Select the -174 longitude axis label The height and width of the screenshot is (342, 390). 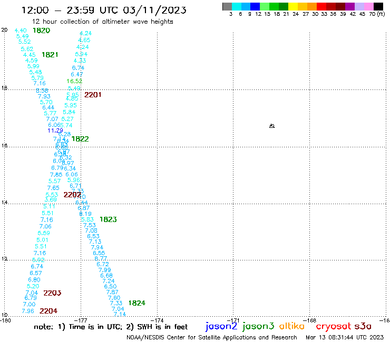[x=157, y=320]
